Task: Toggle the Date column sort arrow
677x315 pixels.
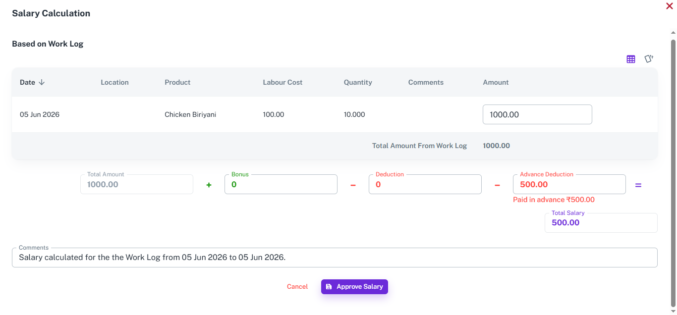Action: click(42, 82)
